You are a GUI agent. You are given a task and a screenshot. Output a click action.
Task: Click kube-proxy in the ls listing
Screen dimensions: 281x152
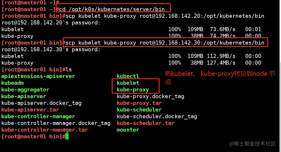(x=133, y=90)
